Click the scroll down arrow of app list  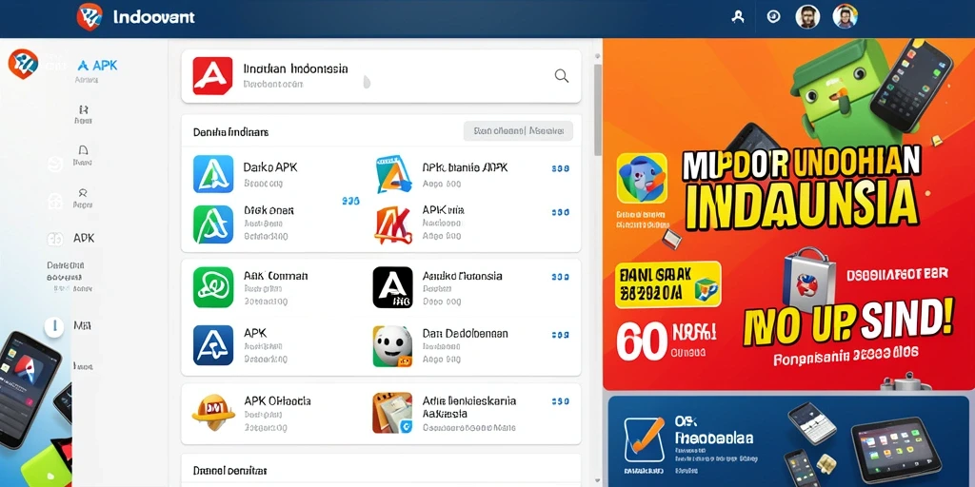[x=598, y=480]
